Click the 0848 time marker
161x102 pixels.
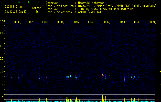tap(122, 22)
